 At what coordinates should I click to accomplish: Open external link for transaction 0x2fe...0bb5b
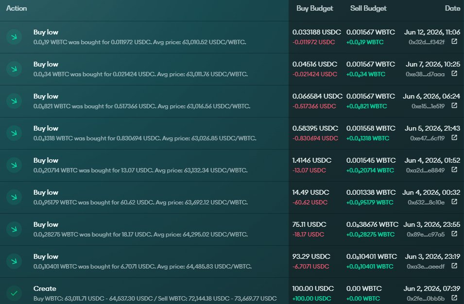(x=454, y=298)
